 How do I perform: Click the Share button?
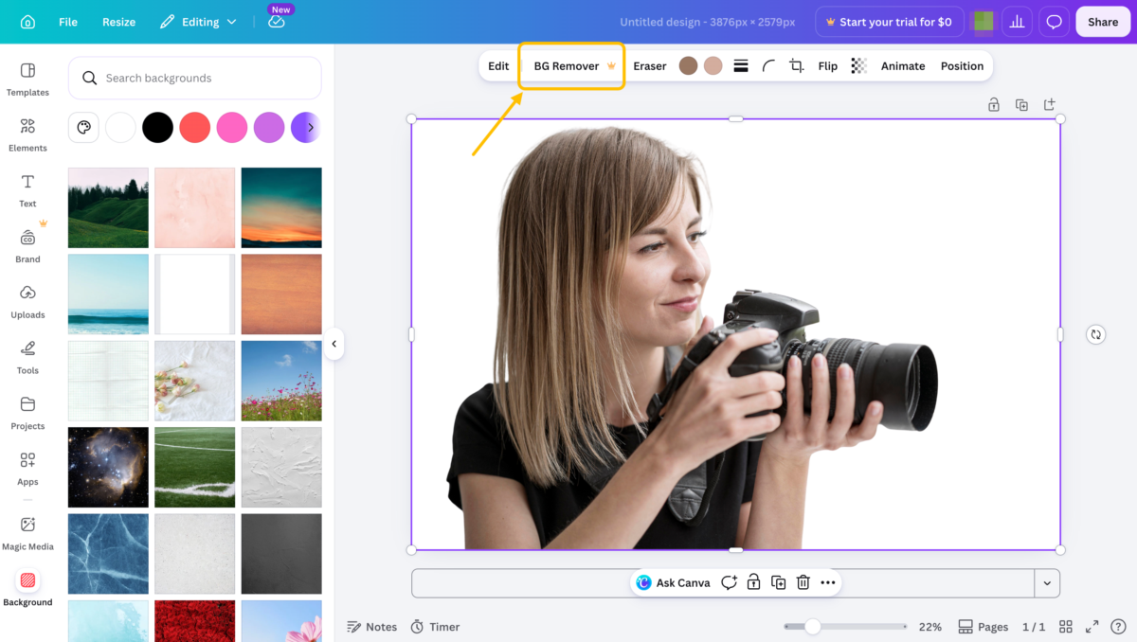click(1103, 22)
